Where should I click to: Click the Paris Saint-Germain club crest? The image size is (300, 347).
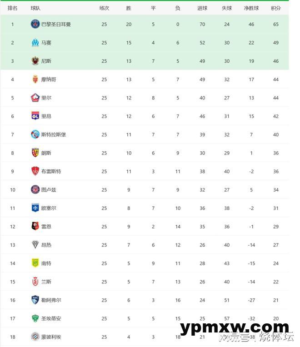(x=35, y=24)
